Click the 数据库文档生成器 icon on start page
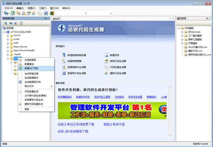The image size is (213, 147). [x=64, y=73]
